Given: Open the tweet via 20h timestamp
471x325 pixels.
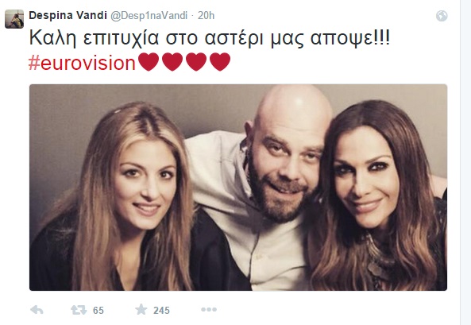Looking at the screenshot, I should click(206, 15).
